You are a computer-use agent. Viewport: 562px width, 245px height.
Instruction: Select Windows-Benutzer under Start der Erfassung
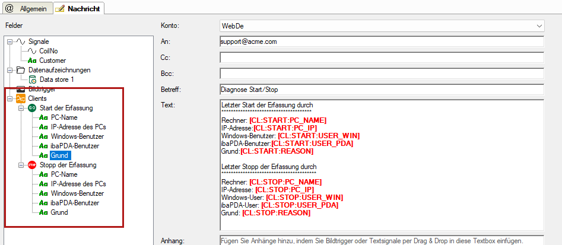[x=78, y=136]
